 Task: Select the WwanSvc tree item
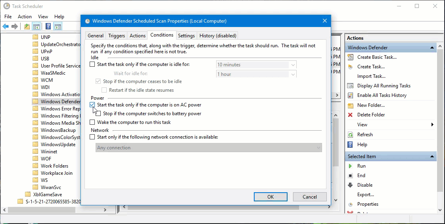click(51, 187)
